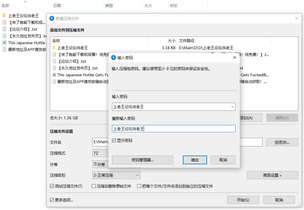Open the 密码管理器 button

142,160
